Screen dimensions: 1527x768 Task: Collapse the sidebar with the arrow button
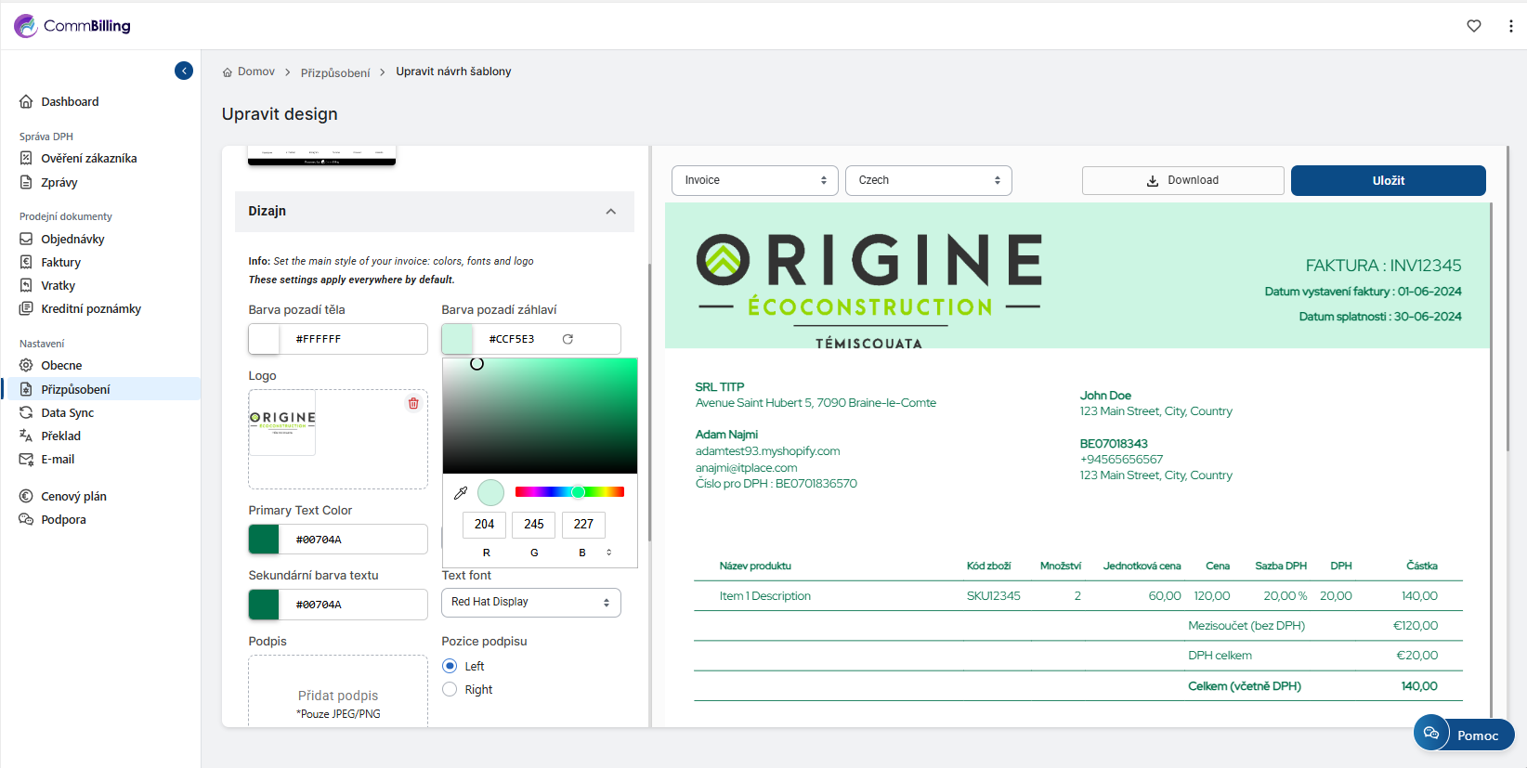coord(184,71)
